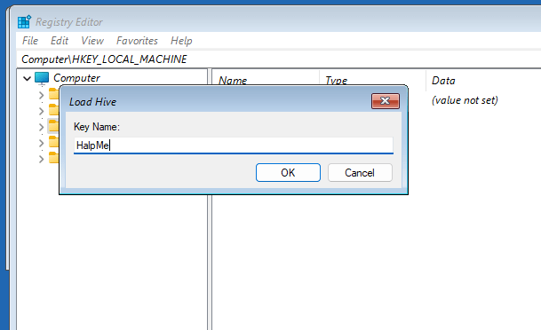The image size is (541, 330).
Task: Confirm the key name with OK
Action: coord(288,173)
